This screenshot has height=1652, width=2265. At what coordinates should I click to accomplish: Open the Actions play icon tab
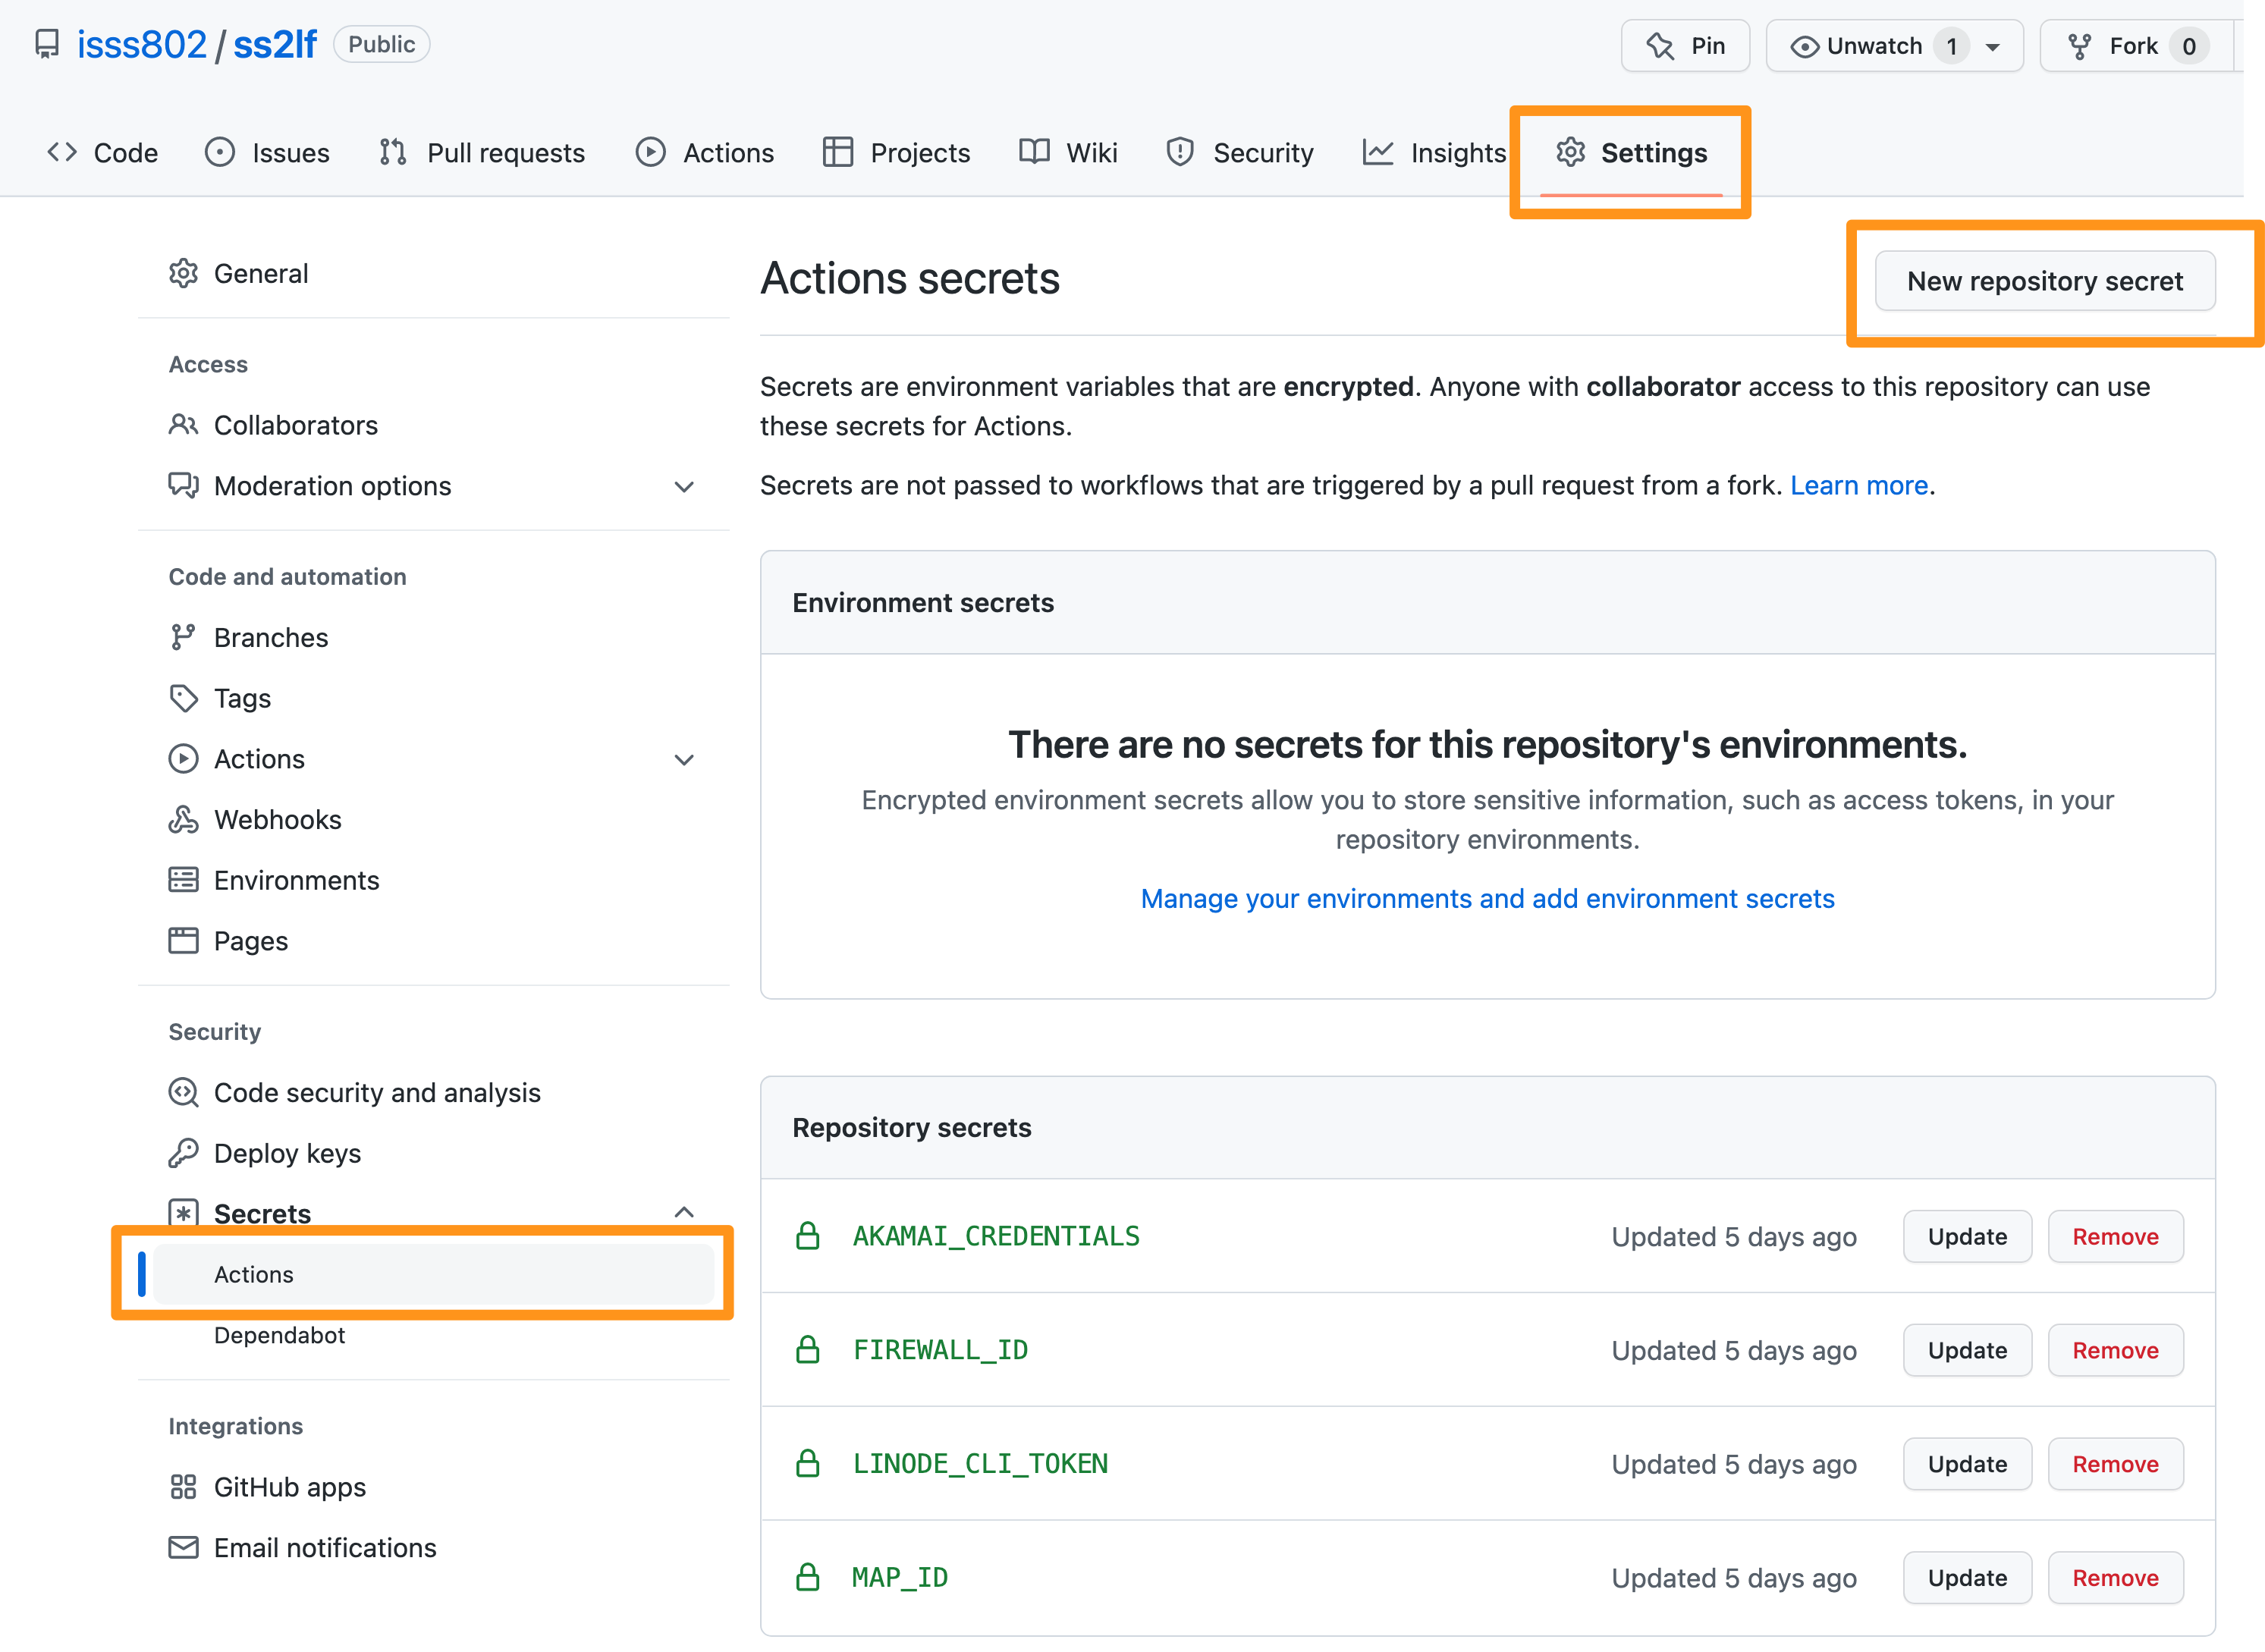[x=651, y=152]
